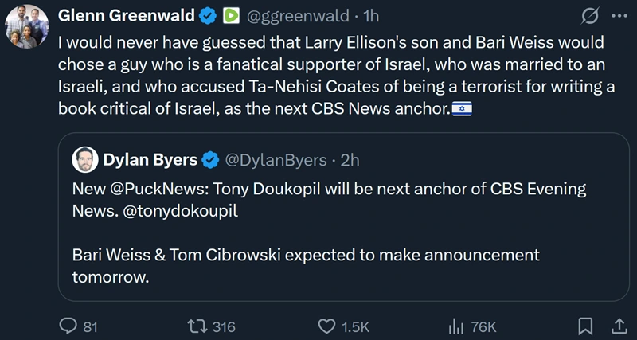This screenshot has width=637, height=340.
Task: Open the three-dot more options menu
Action: pos(617,15)
